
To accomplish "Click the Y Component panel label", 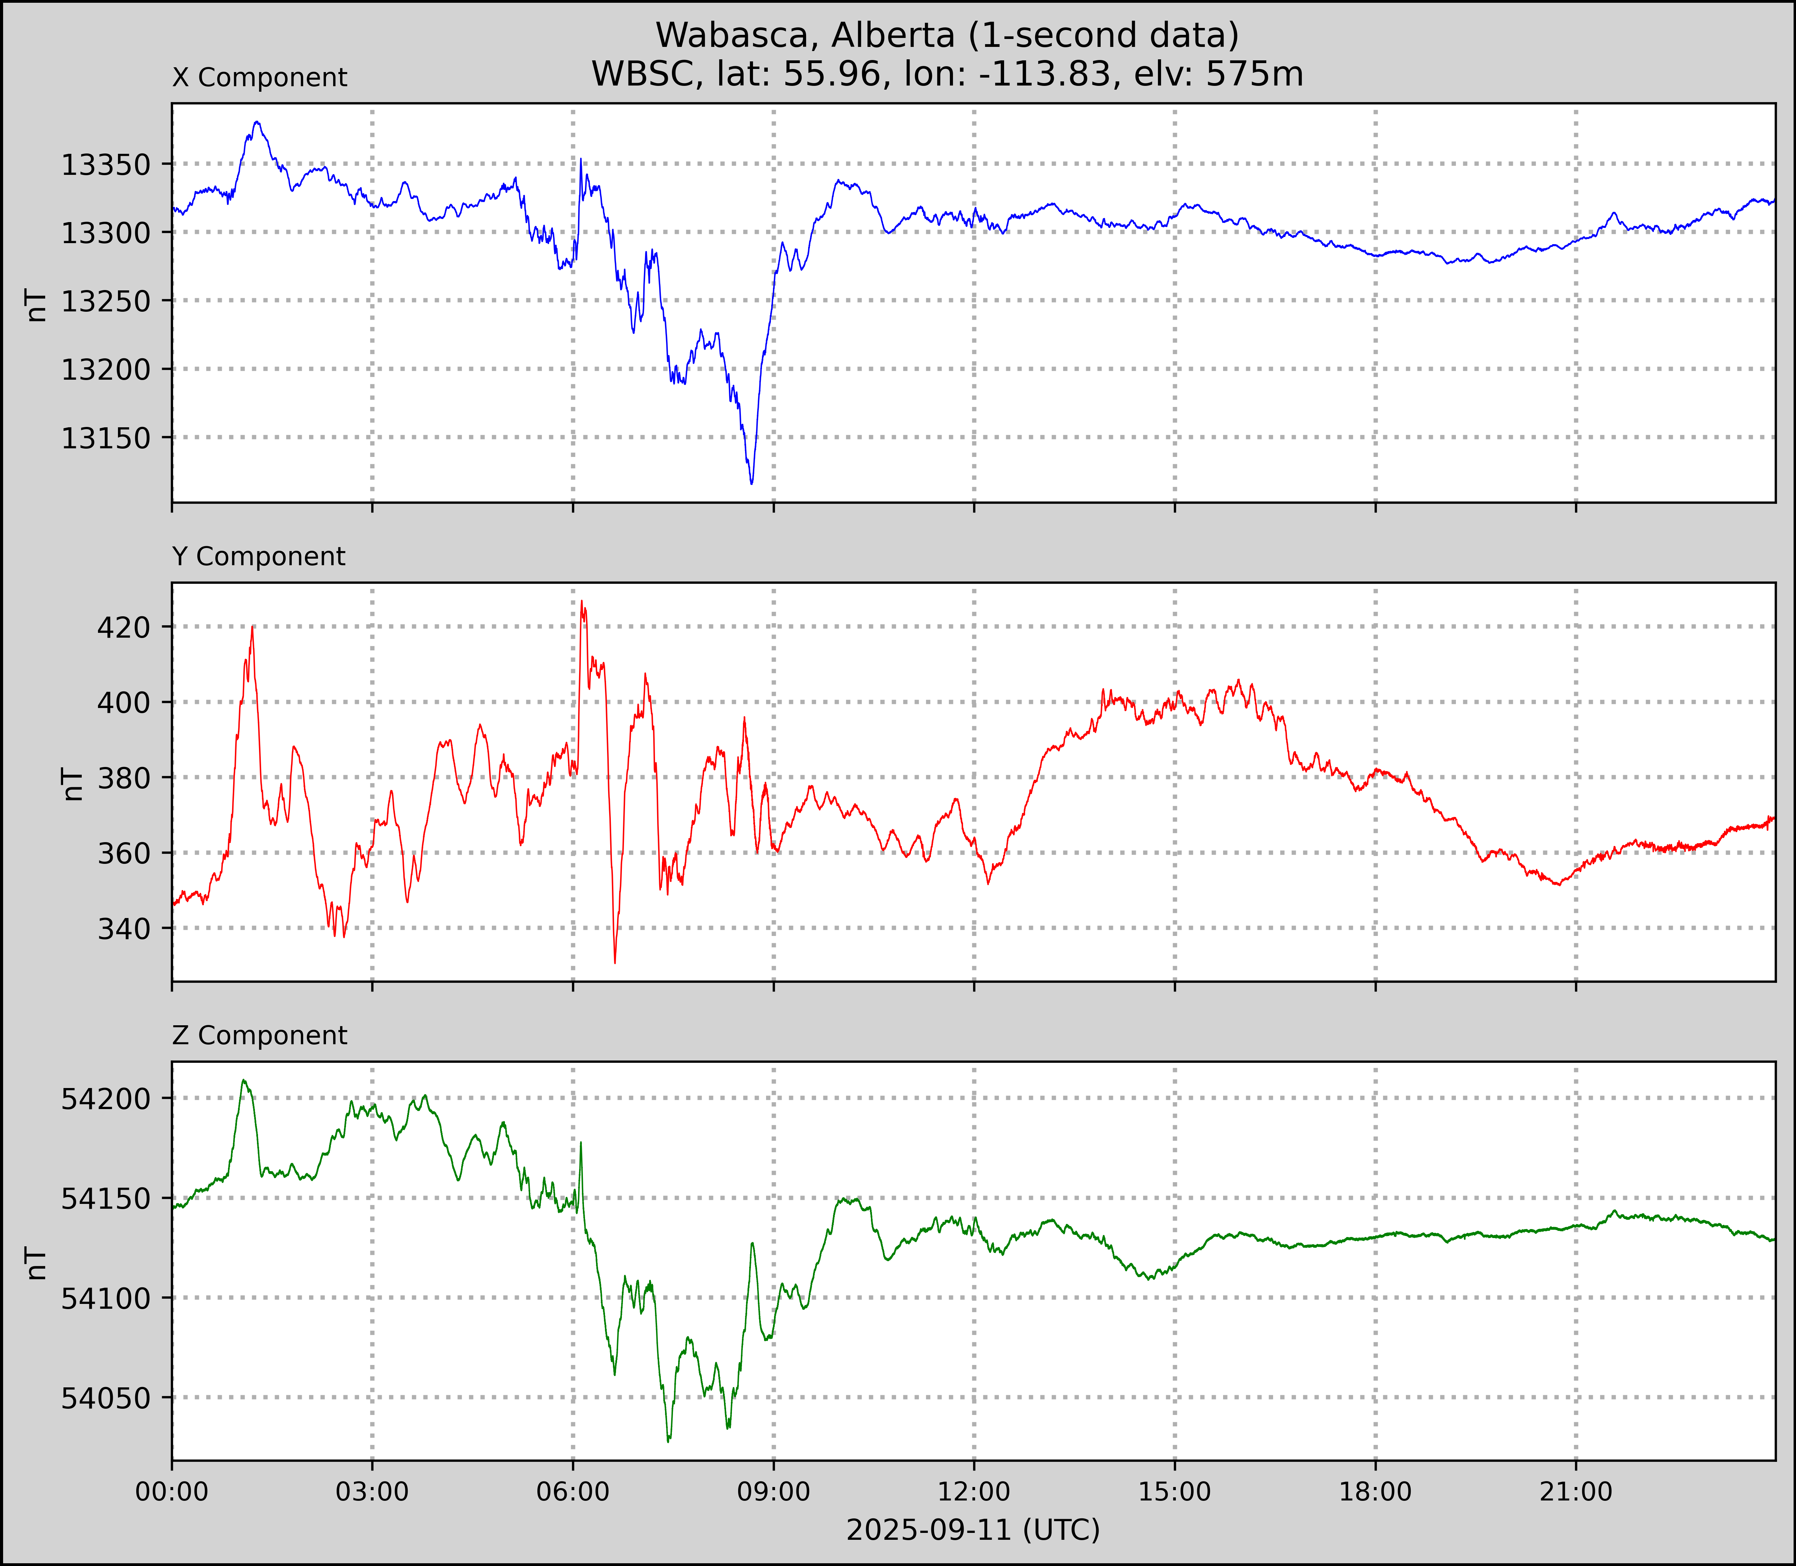I will point(259,557).
